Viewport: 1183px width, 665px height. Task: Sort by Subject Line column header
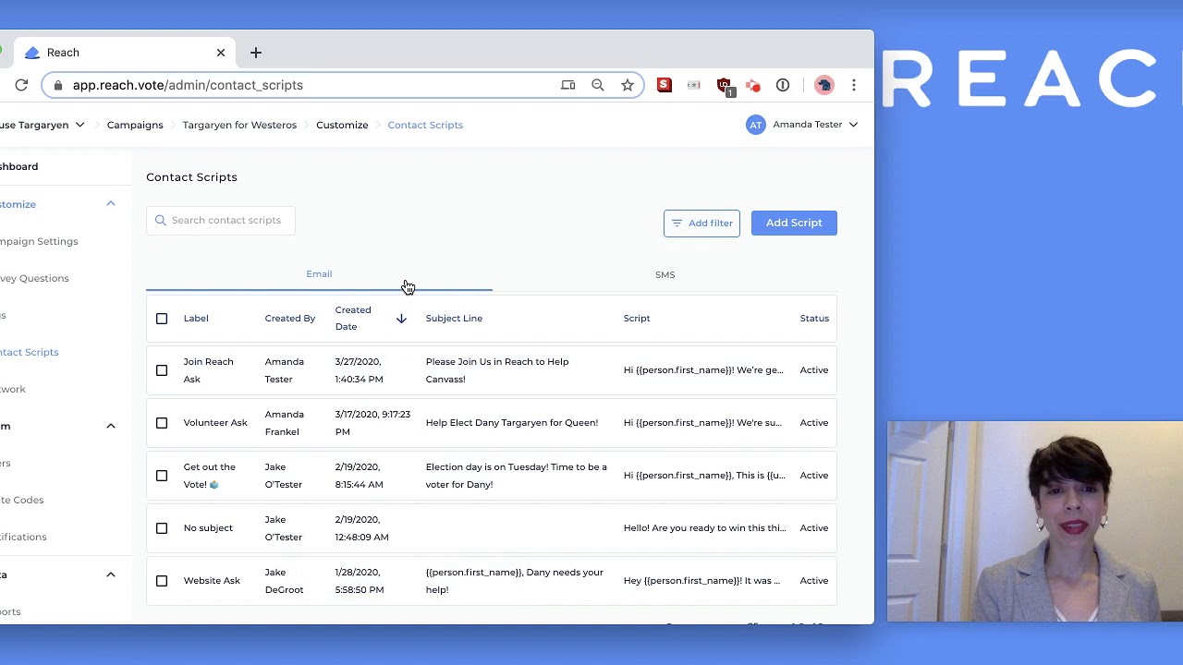click(454, 319)
